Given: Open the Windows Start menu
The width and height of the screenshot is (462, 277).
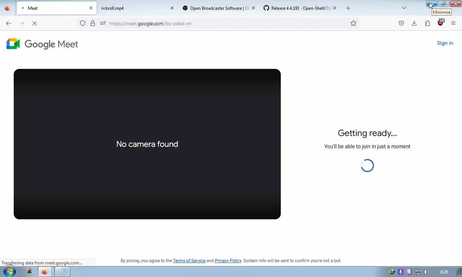Looking at the screenshot, I should [x=9, y=272].
